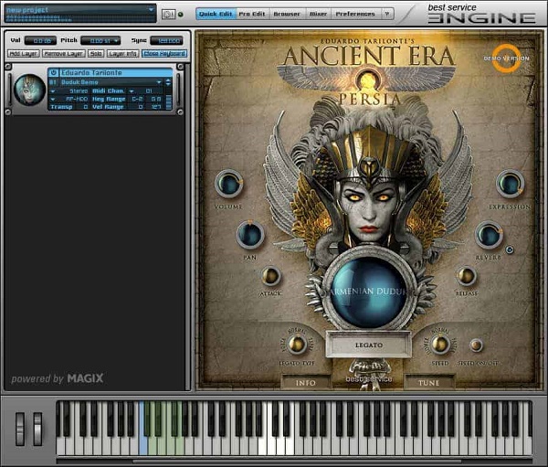Click the Pan knob

tap(250, 236)
